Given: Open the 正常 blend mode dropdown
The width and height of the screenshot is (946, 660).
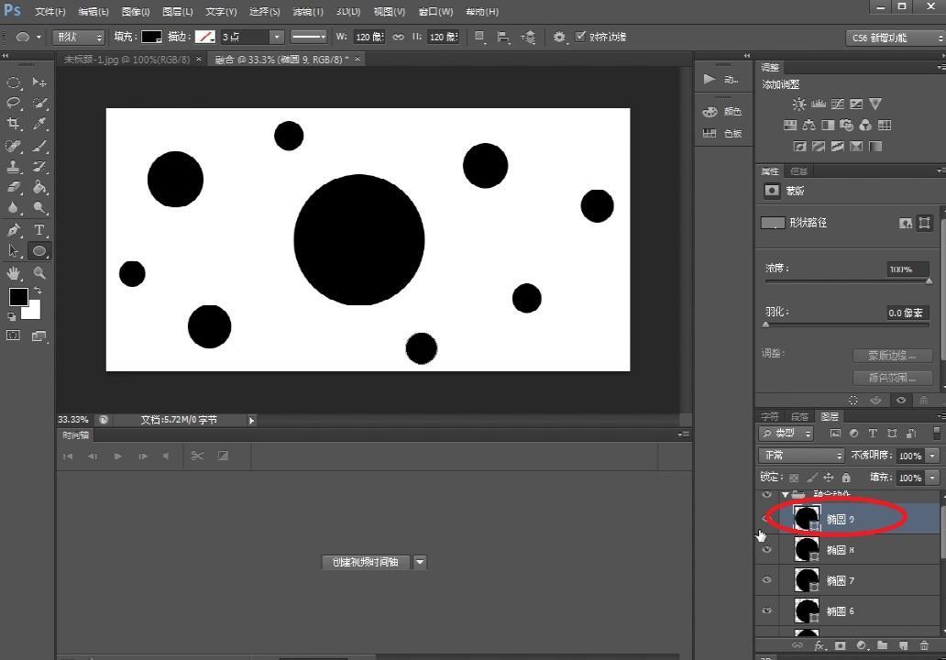Looking at the screenshot, I should (x=801, y=456).
